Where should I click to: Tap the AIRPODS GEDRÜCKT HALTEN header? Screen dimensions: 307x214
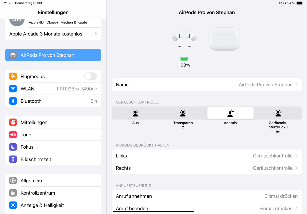(x=143, y=145)
